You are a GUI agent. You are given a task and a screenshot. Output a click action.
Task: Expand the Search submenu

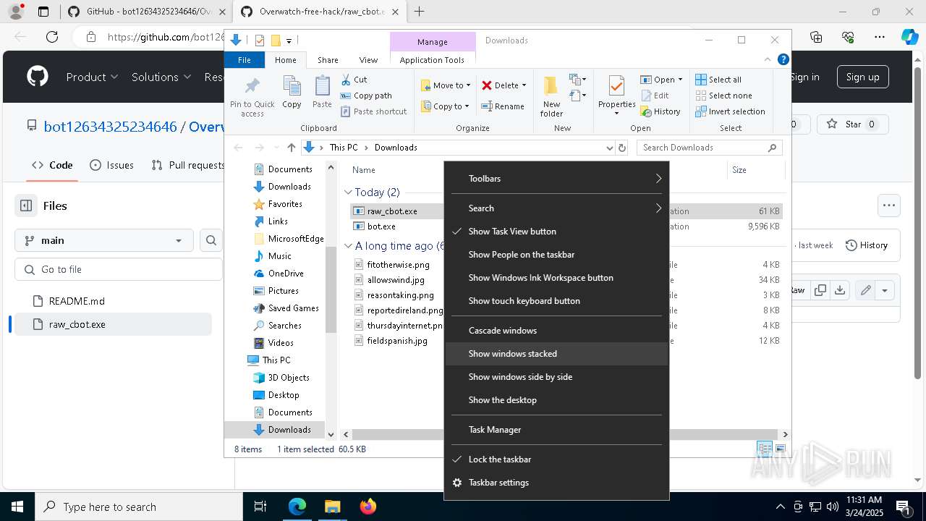556,208
